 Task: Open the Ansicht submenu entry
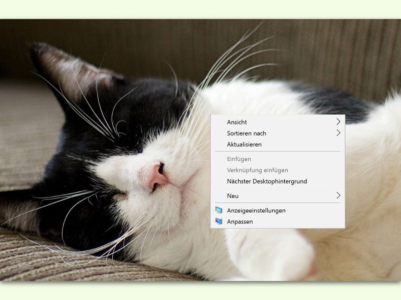tap(278, 122)
